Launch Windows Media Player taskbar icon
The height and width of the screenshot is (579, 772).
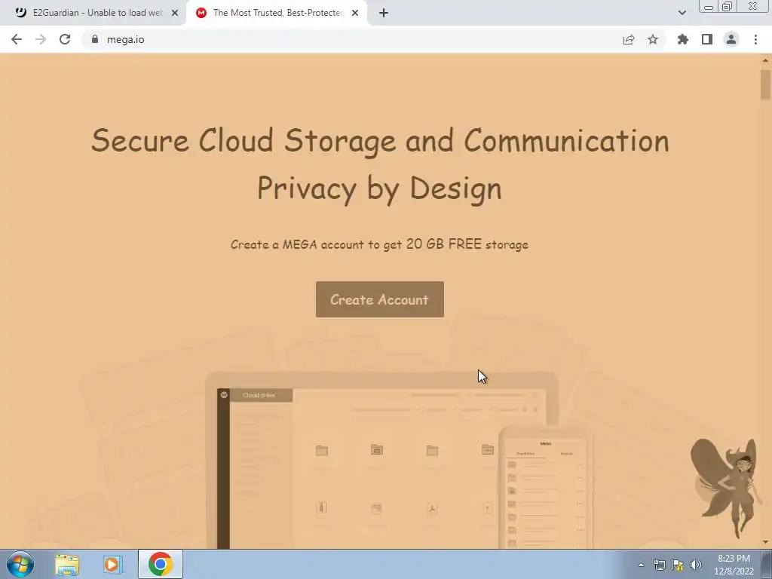click(x=112, y=564)
